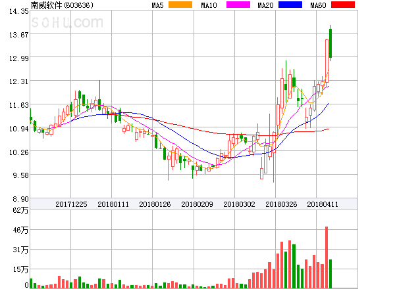Click the price axis label 12.99
The image size is (395, 289).
click(19, 58)
